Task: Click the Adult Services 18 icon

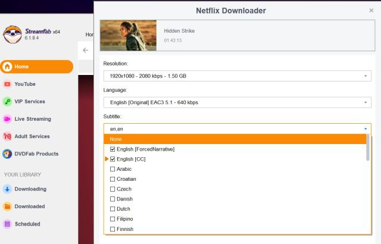Action: tap(7, 136)
